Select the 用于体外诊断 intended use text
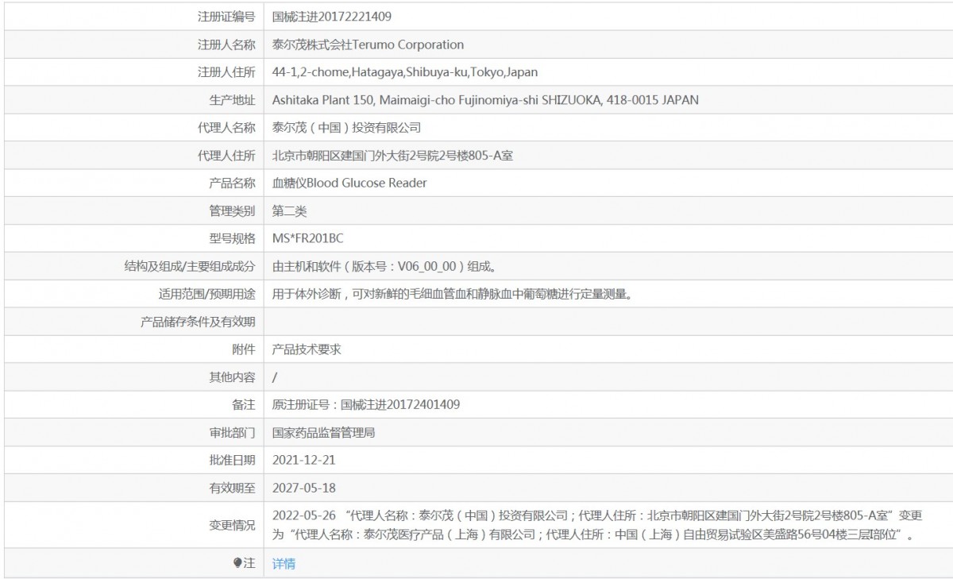This screenshot has width=953, height=579. point(452,294)
